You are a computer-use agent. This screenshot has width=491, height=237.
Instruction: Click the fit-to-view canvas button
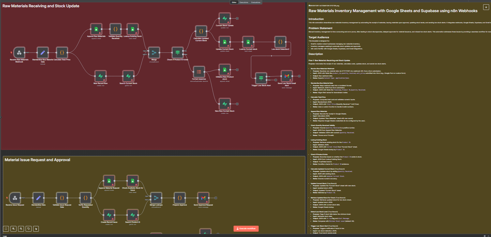tap(6, 229)
